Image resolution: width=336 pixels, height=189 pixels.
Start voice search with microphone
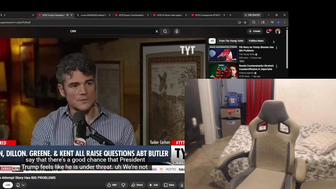pyautogui.click(x=177, y=31)
